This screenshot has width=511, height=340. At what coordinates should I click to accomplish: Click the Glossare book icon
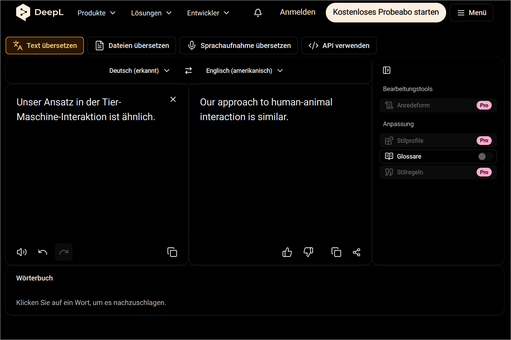(x=389, y=156)
